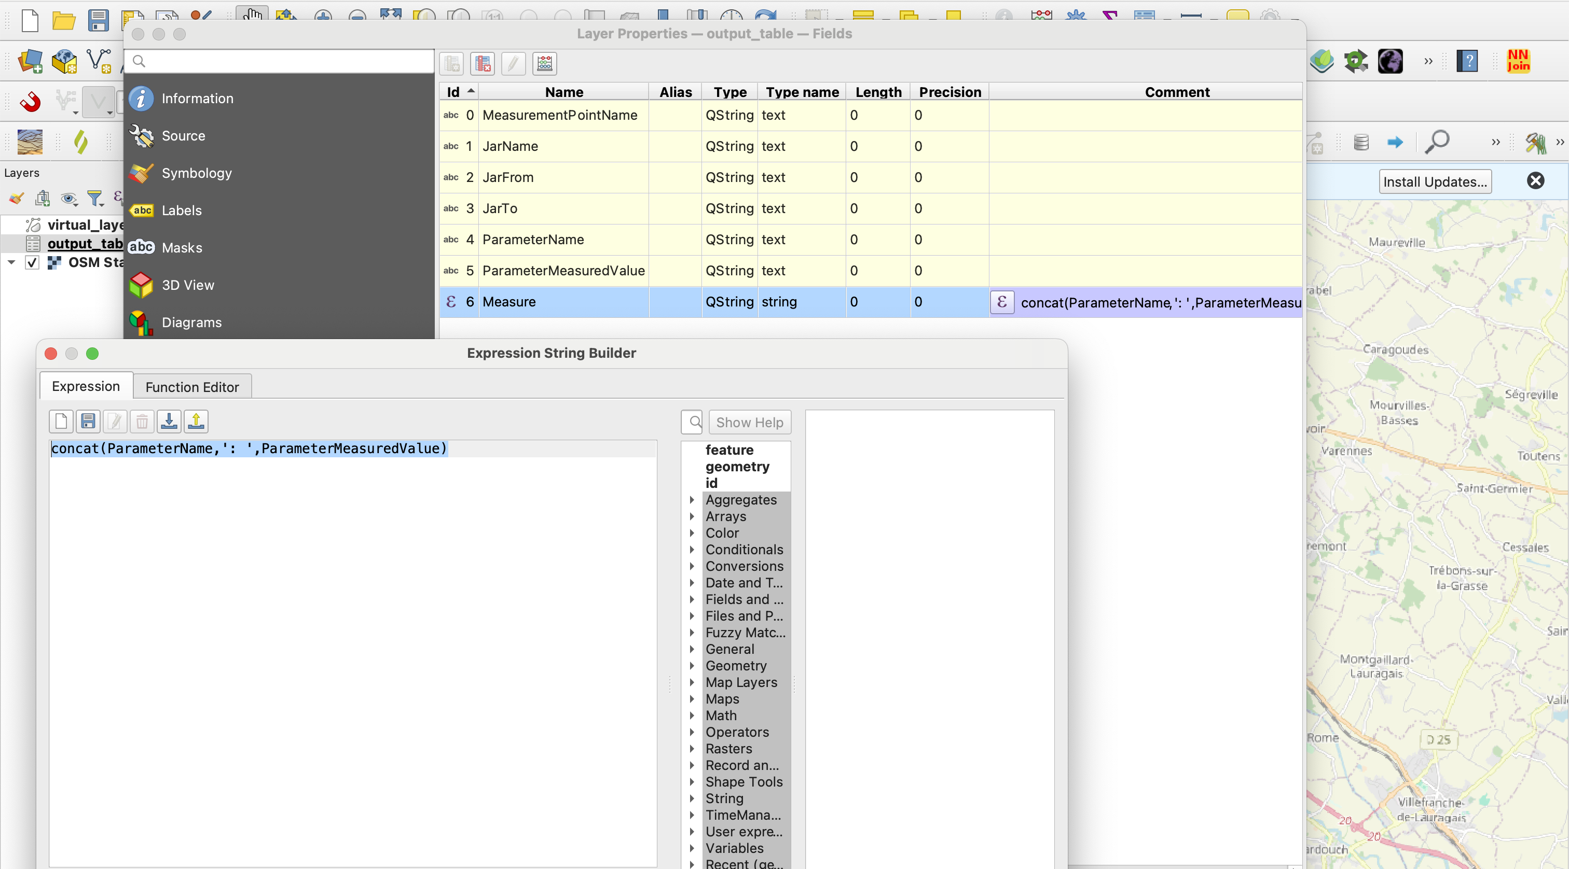Open the Field calculator abacus icon
The image size is (1569, 869).
(544, 63)
